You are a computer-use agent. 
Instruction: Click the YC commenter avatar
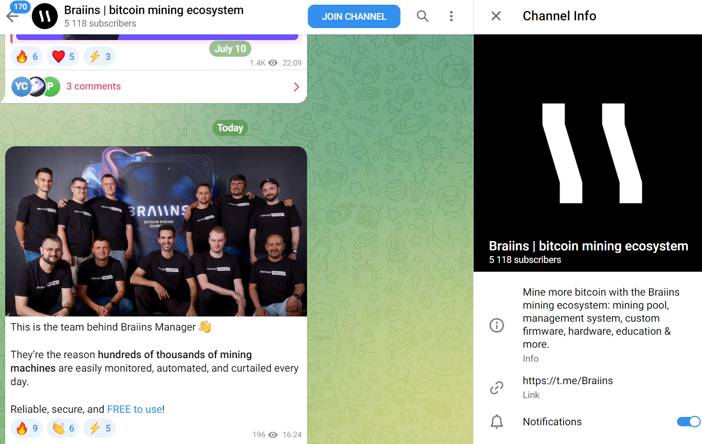[x=21, y=86]
